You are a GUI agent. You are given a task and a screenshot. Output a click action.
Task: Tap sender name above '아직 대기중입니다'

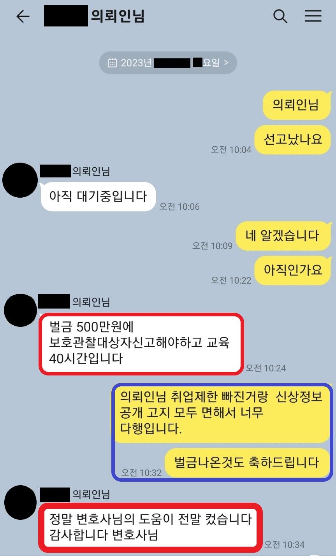pyautogui.click(x=76, y=171)
